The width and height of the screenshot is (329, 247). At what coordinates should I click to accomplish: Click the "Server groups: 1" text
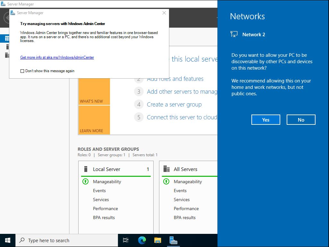(111, 155)
